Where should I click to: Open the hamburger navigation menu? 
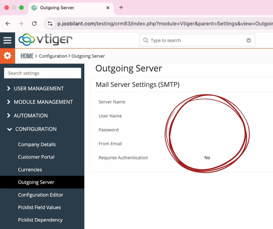8,40
